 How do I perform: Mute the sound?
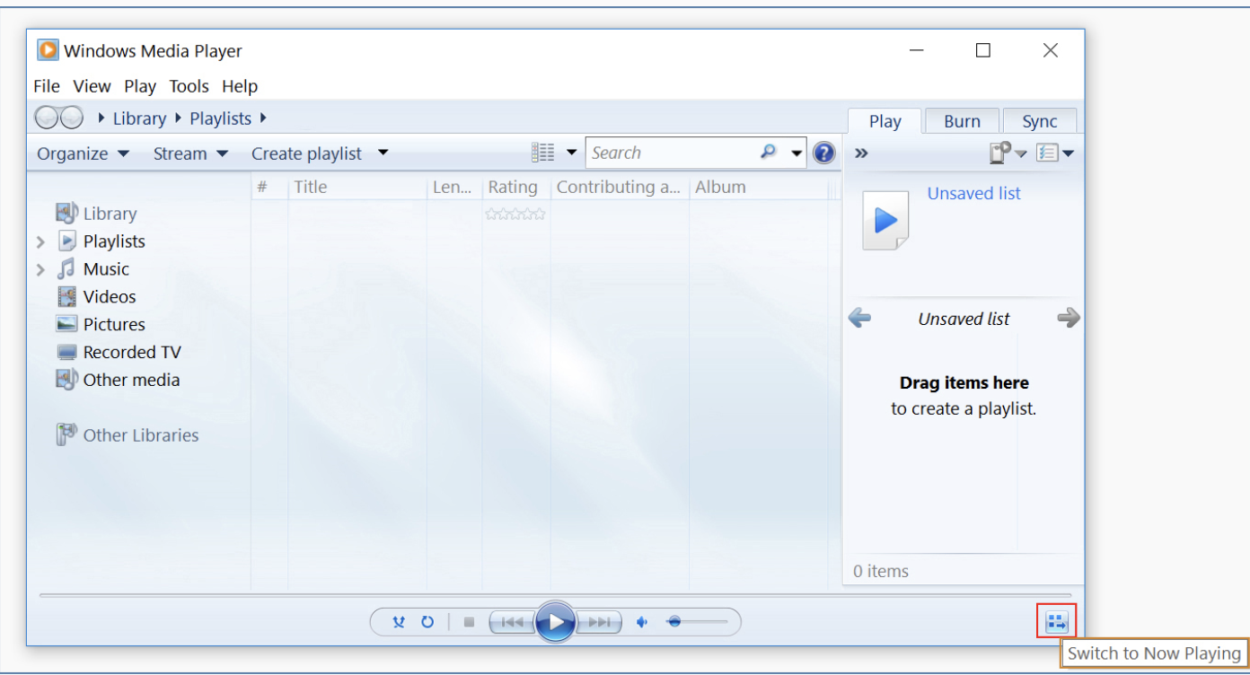(x=641, y=621)
